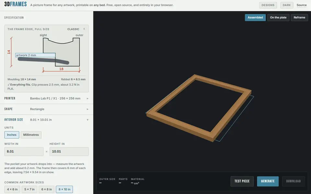Choose the 8 × 10 in preset
The image size is (311, 194).
click(x=64, y=189)
